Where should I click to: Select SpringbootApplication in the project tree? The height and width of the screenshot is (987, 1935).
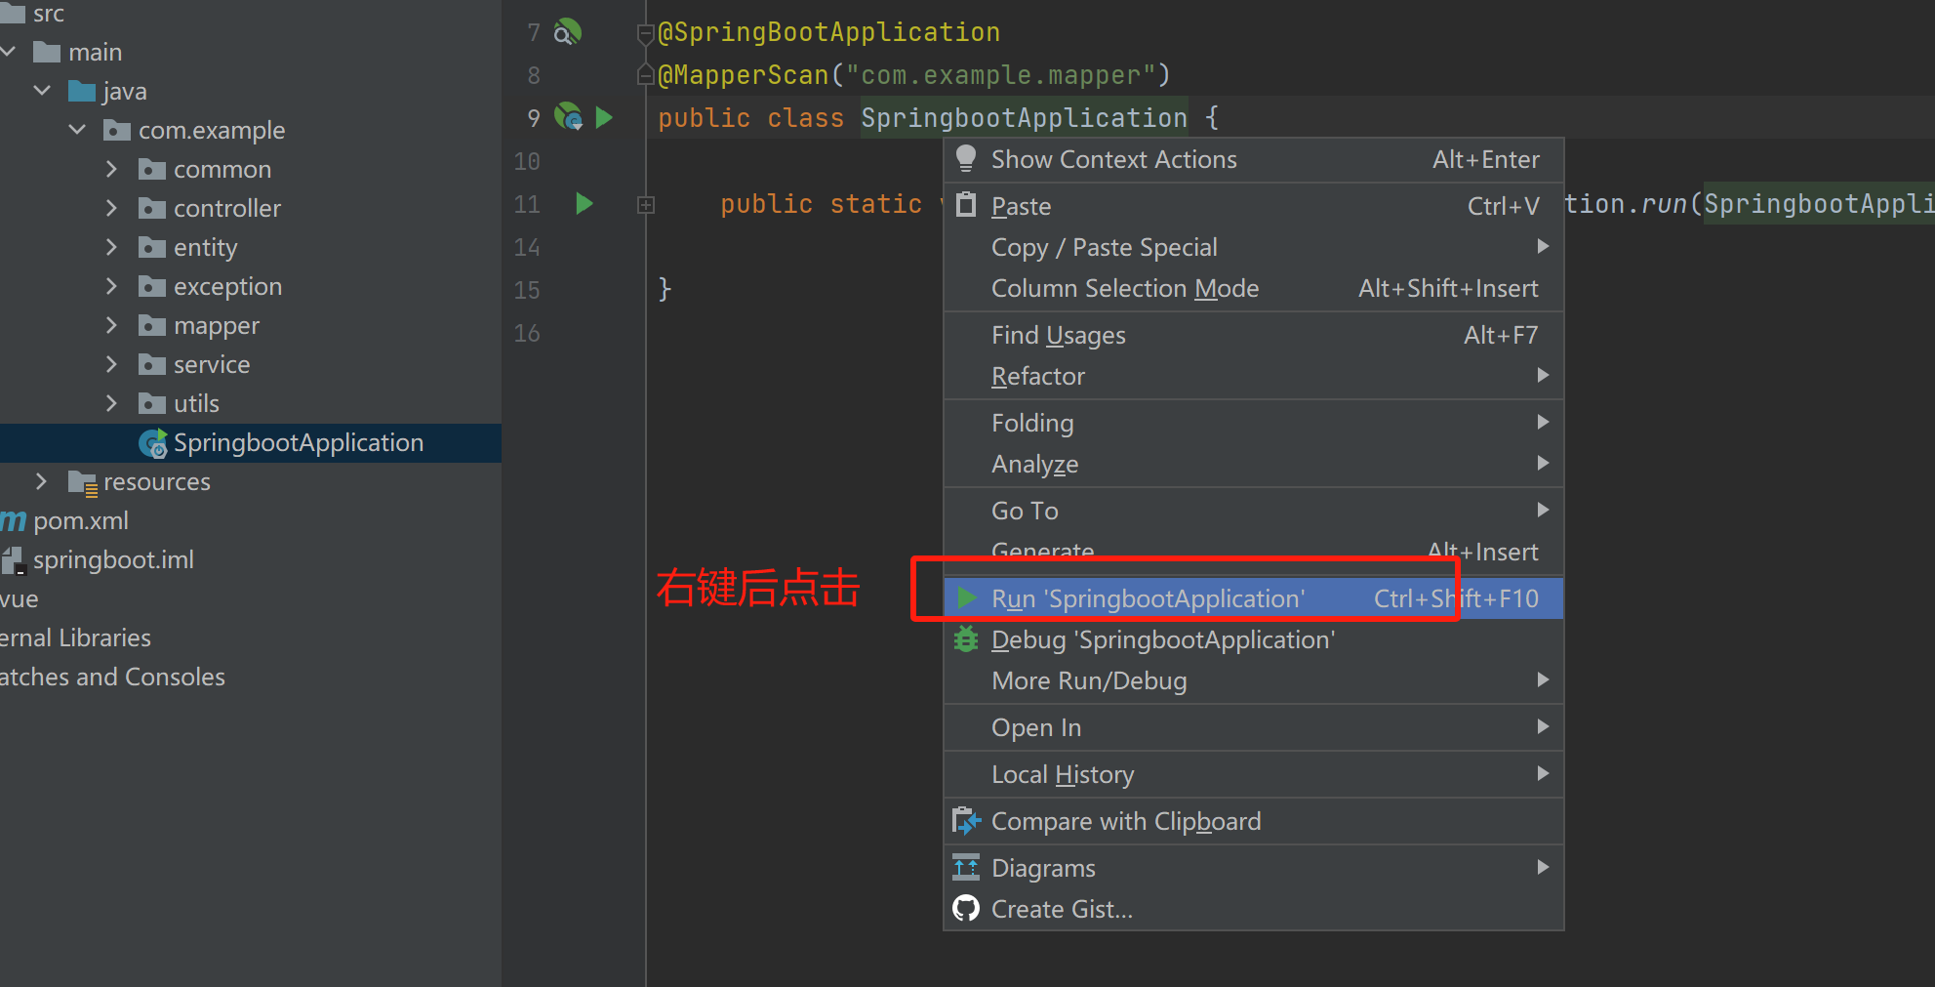pyautogui.click(x=251, y=442)
